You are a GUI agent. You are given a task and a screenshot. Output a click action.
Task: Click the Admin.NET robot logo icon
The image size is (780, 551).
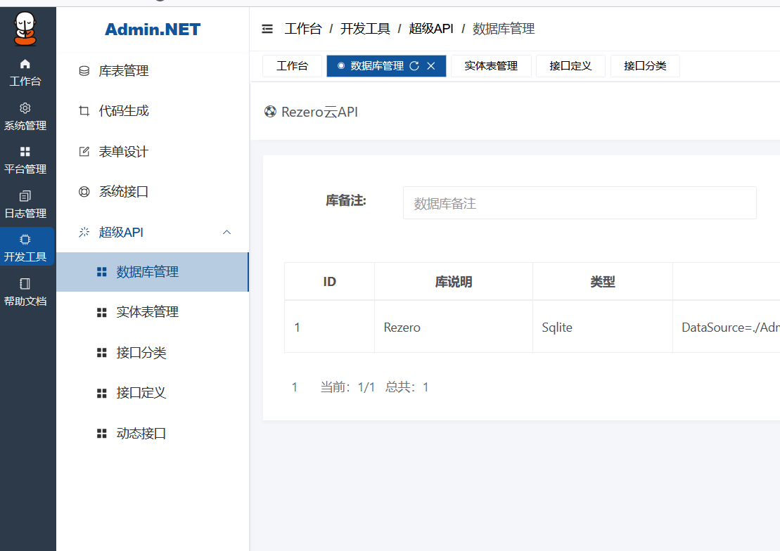click(27, 30)
